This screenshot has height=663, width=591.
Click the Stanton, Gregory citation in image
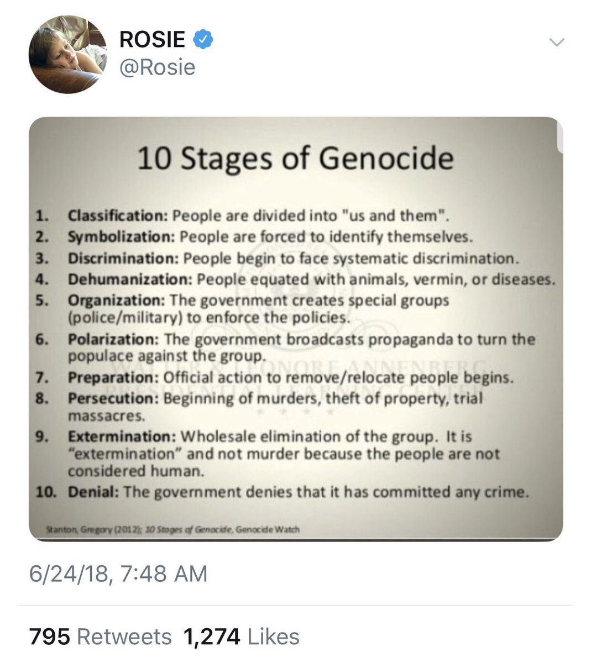point(173,529)
